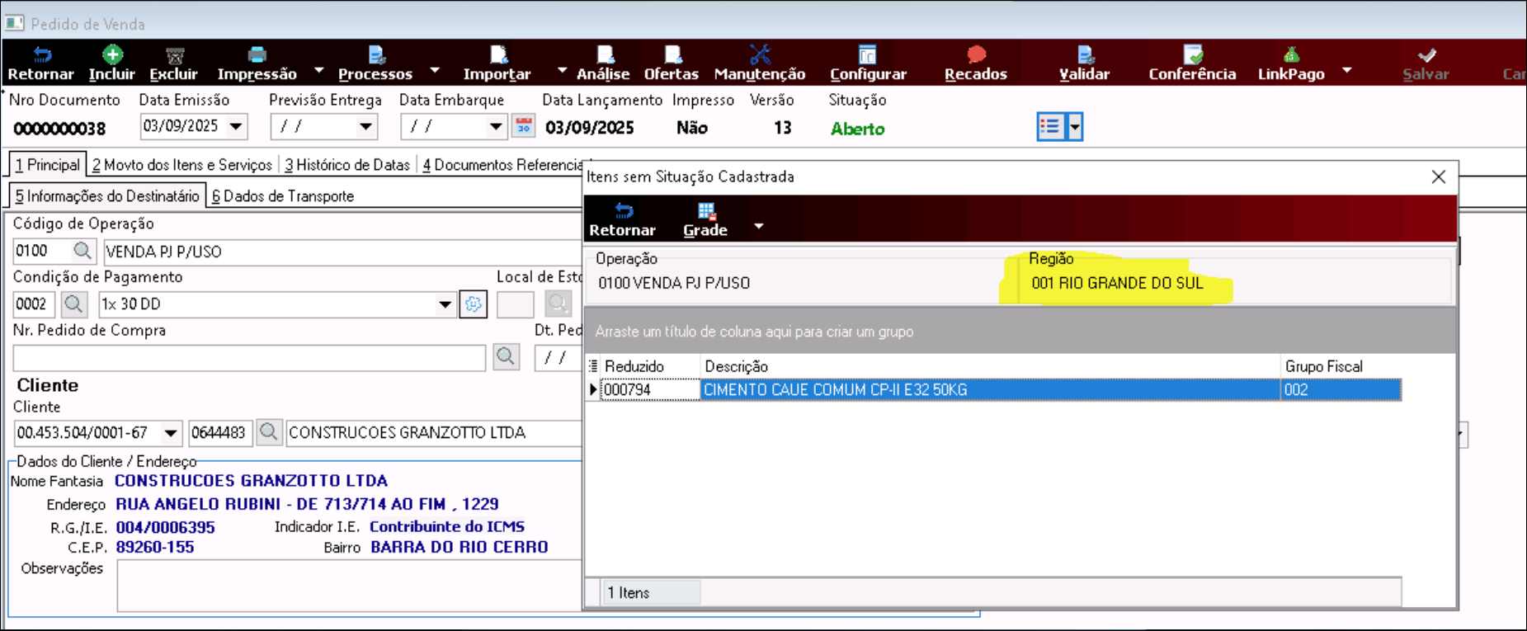Click the Nr. Pedido de Compra field

249,358
